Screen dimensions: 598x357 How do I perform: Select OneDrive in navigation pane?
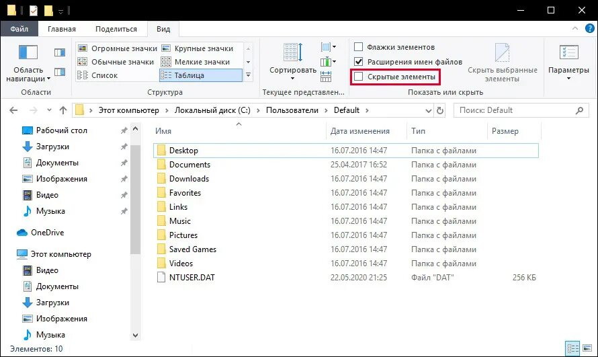(40, 232)
